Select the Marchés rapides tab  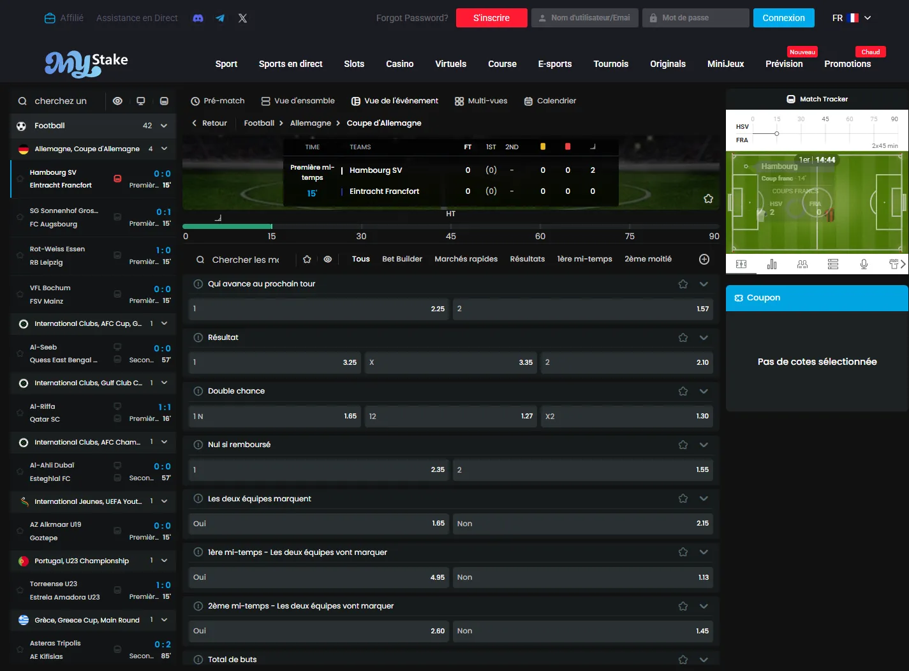(x=466, y=259)
